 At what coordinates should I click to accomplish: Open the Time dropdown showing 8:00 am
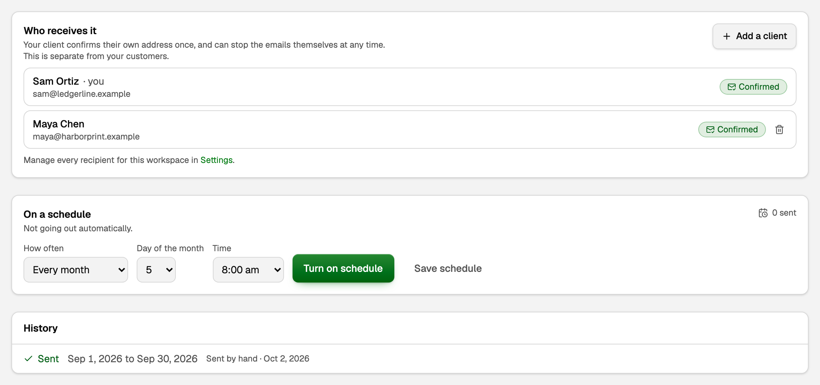click(248, 270)
